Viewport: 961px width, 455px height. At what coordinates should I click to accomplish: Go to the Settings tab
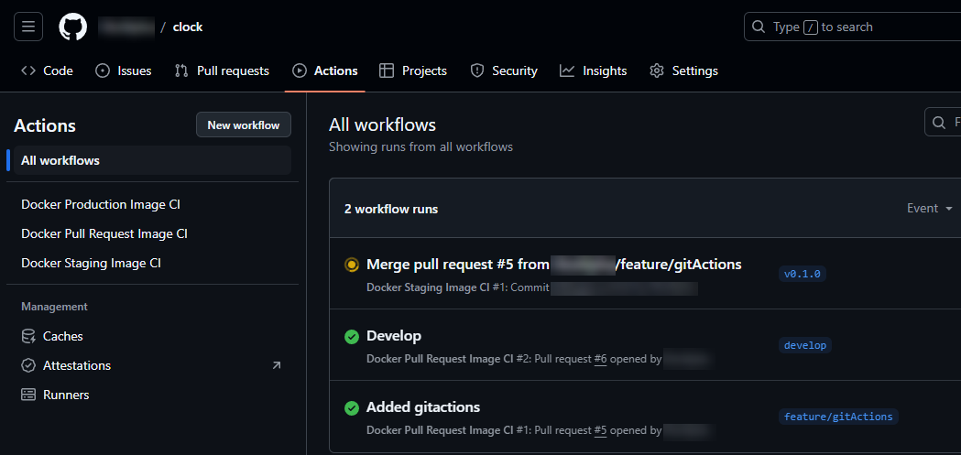[x=683, y=70]
